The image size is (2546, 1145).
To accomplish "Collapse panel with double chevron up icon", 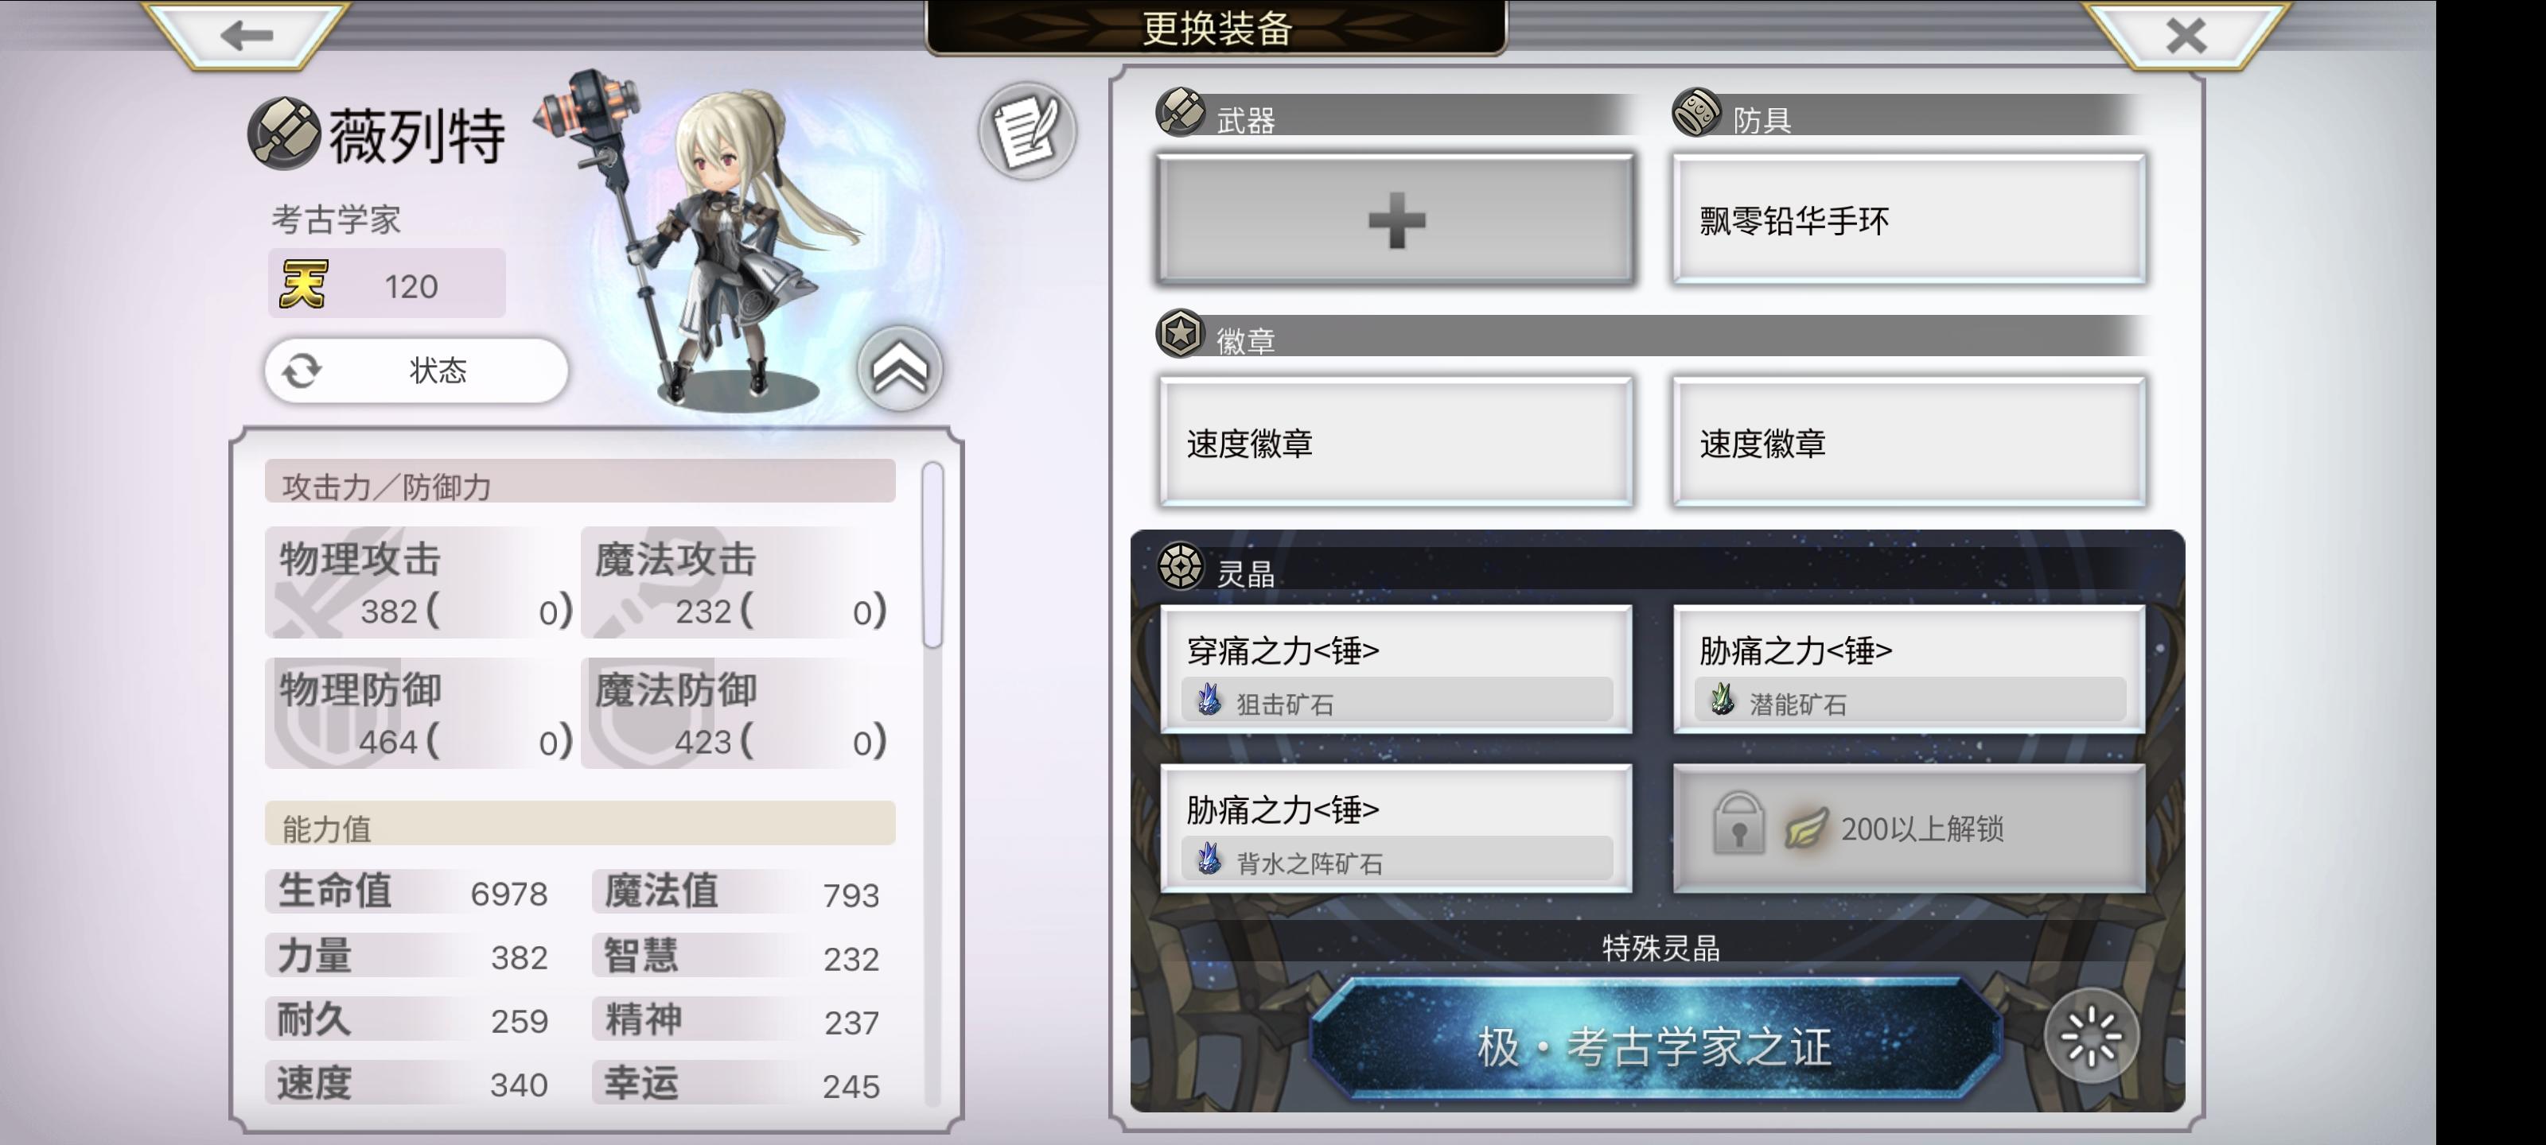I will (x=899, y=370).
